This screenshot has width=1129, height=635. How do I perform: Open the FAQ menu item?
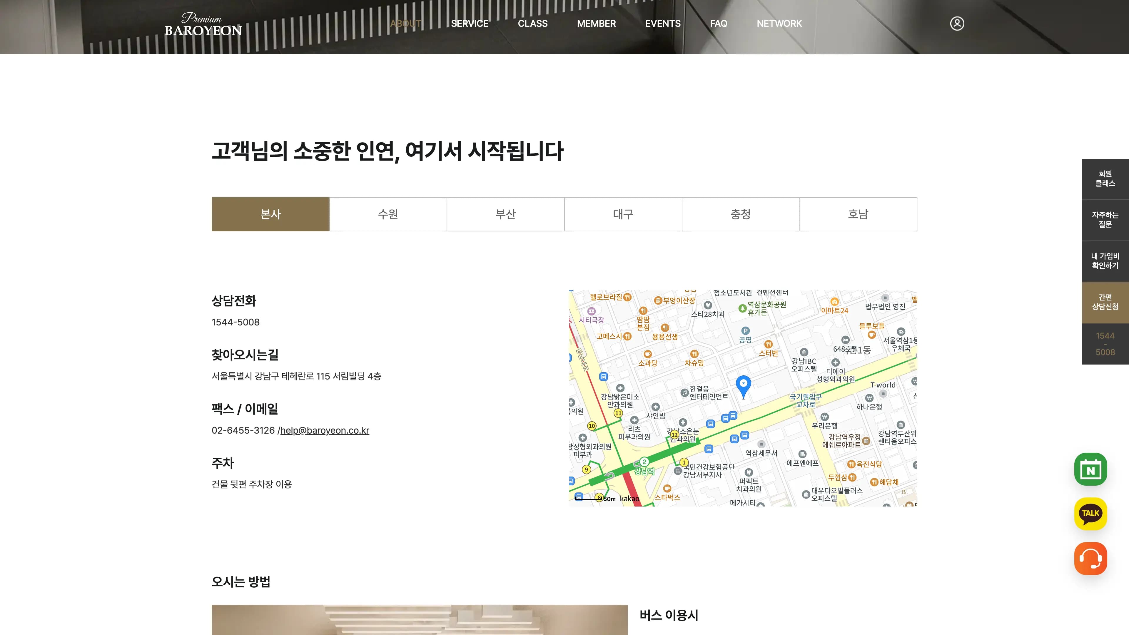pos(719,24)
